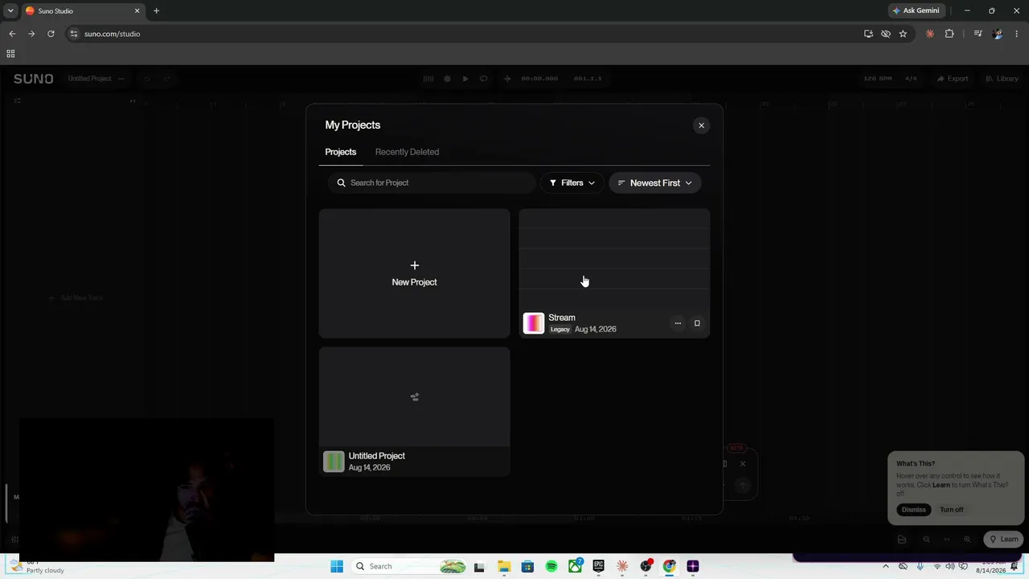This screenshot has height=579, width=1029.
Task: Open Spotify from taskbar
Action: (x=551, y=566)
